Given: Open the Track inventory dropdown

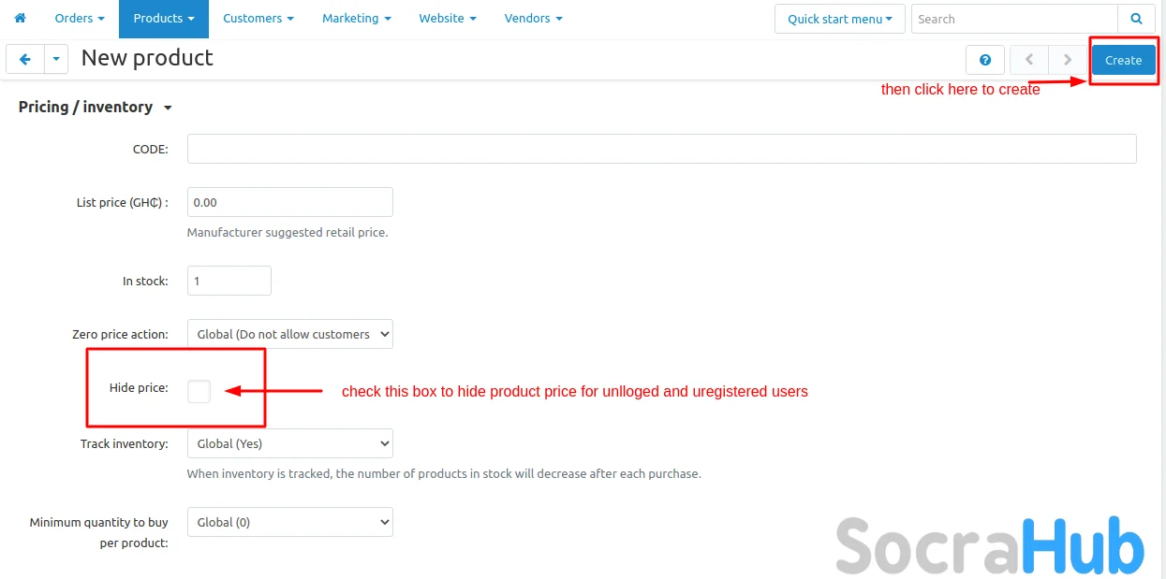Looking at the screenshot, I should tap(289, 443).
